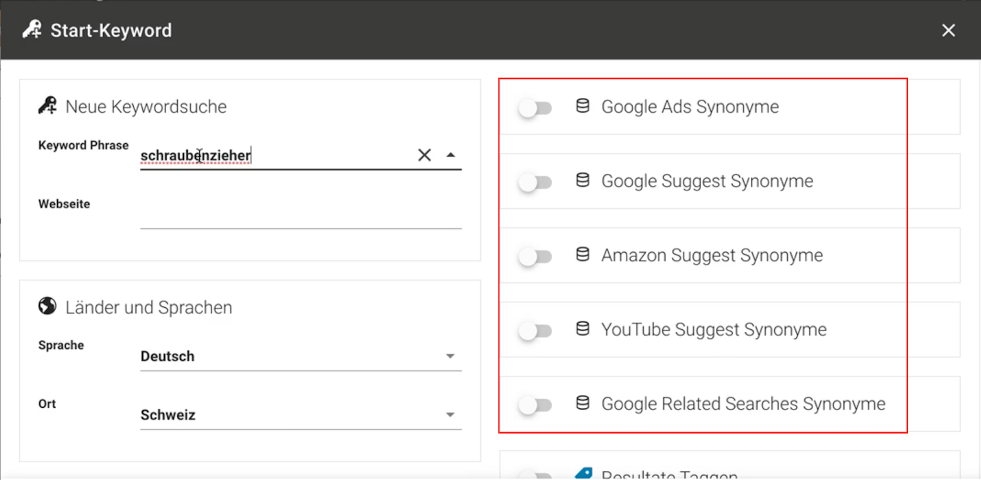The image size is (981, 480).
Task: Click the Start-Keyword header key icon
Action: pyautogui.click(x=32, y=29)
